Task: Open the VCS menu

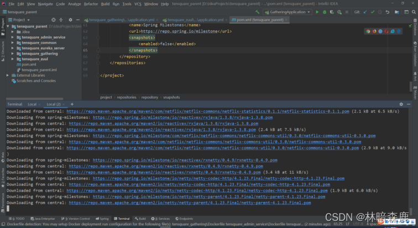Action: (138, 4)
